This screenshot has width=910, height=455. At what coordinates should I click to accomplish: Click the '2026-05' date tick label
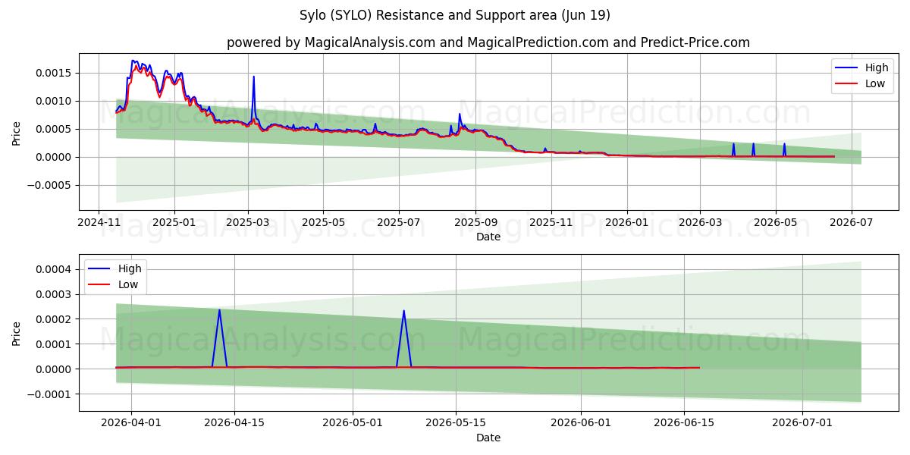775,223
